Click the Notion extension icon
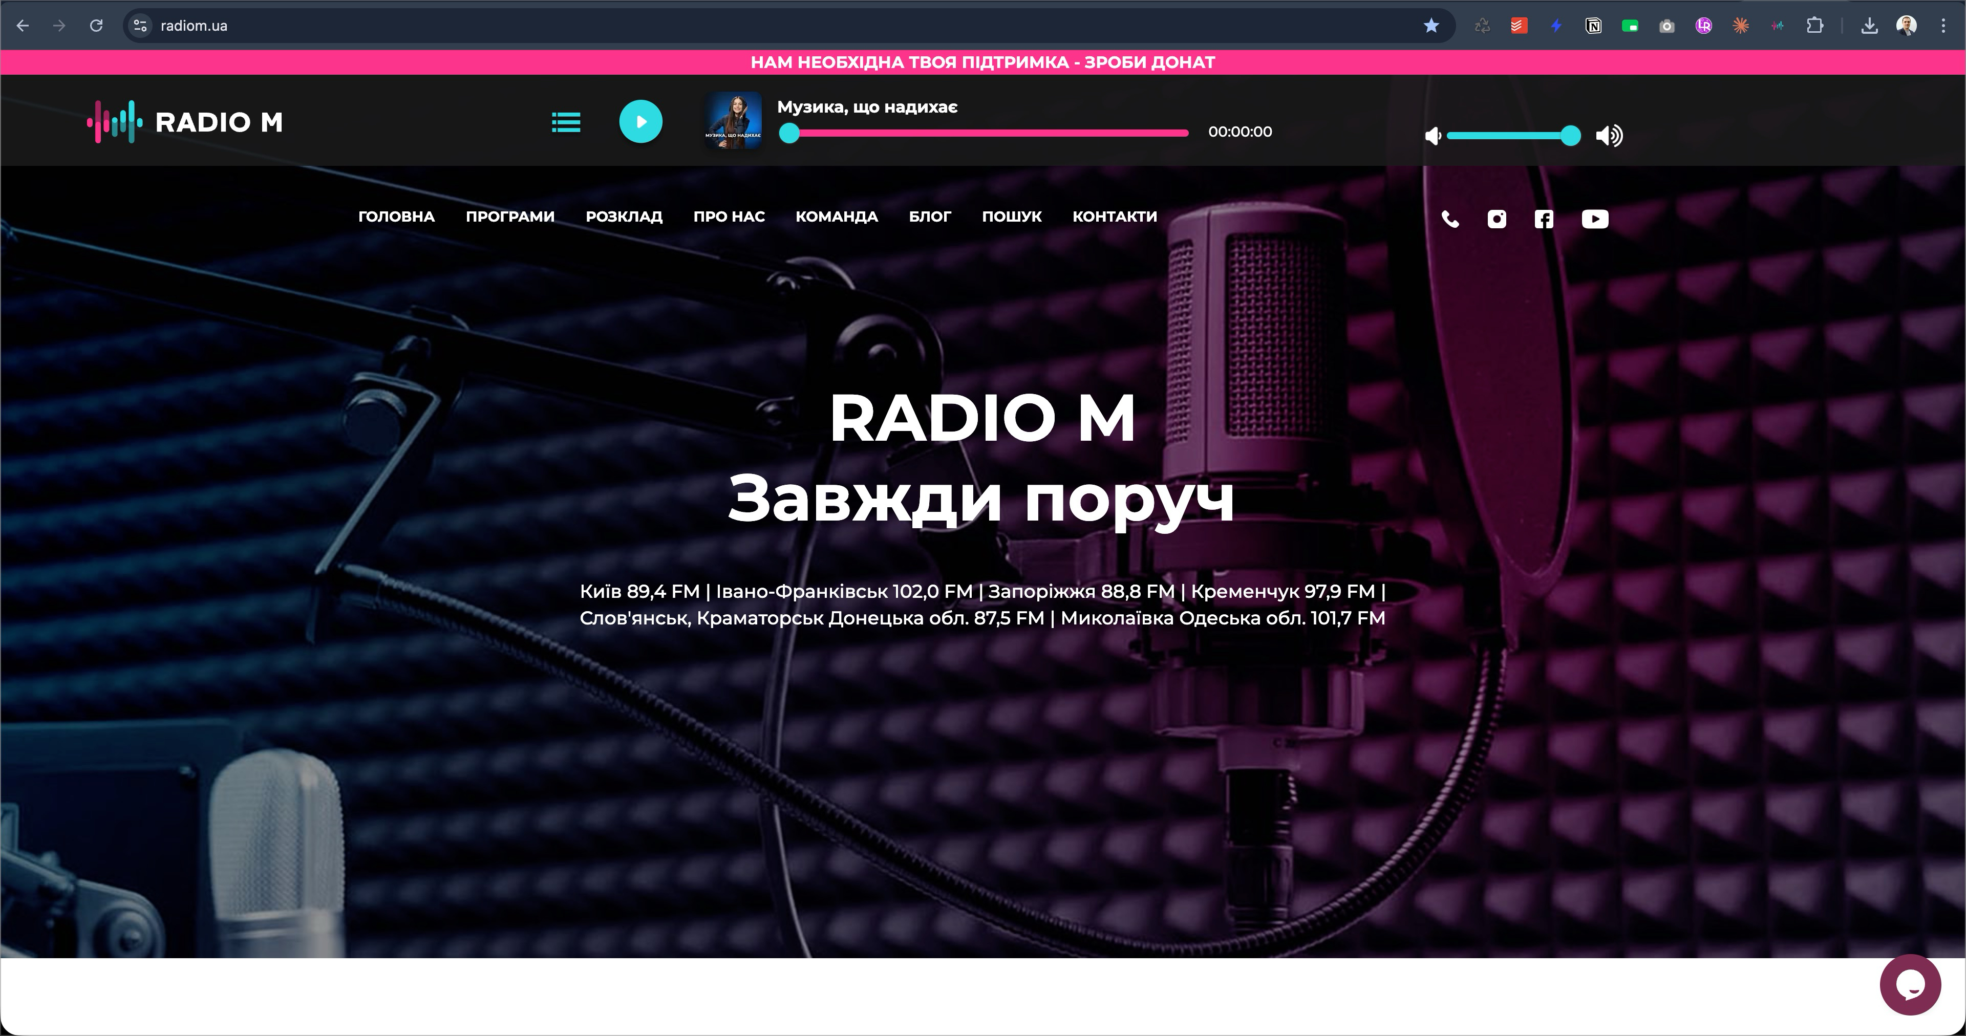The image size is (1966, 1036). click(1593, 26)
